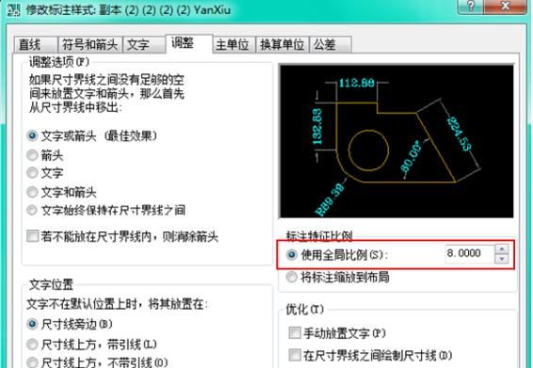Toggle 在尺寸界线之间绘制尺寸线 checkbox

coord(294,356)
